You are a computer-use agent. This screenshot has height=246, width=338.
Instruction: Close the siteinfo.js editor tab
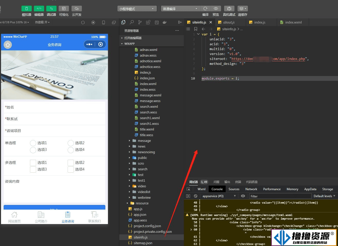211,22
